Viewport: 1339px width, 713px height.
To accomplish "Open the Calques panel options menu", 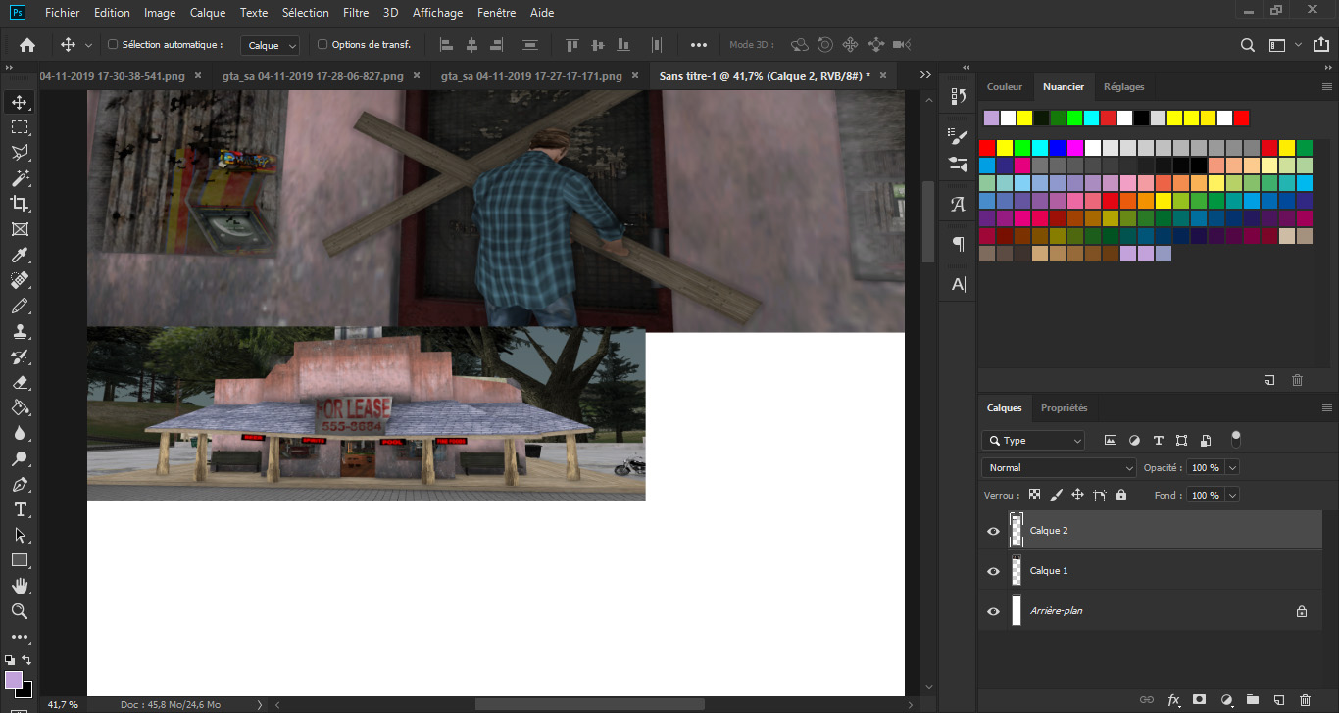I will pyautogui.click(x=1327, y=407).
